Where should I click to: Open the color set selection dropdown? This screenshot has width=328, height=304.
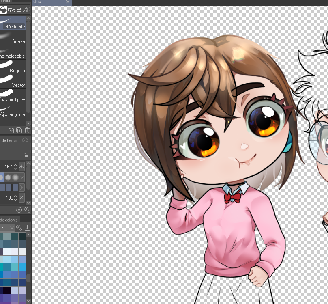[x=12, y=227]
